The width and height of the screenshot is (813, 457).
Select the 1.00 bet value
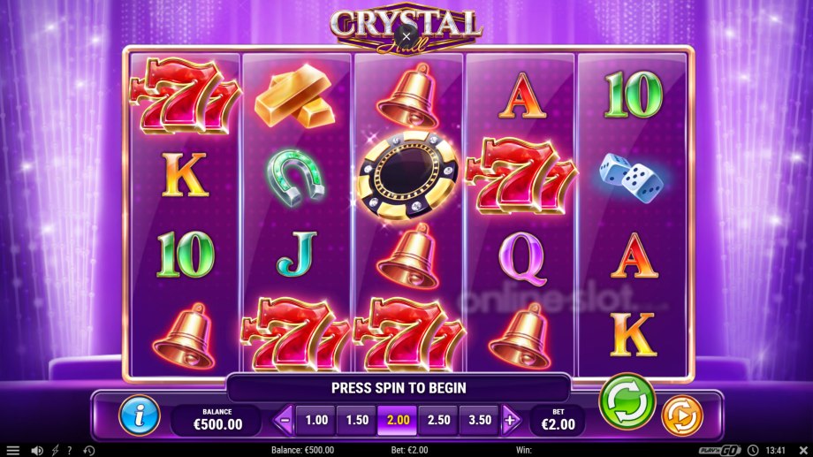pos(316,420)
